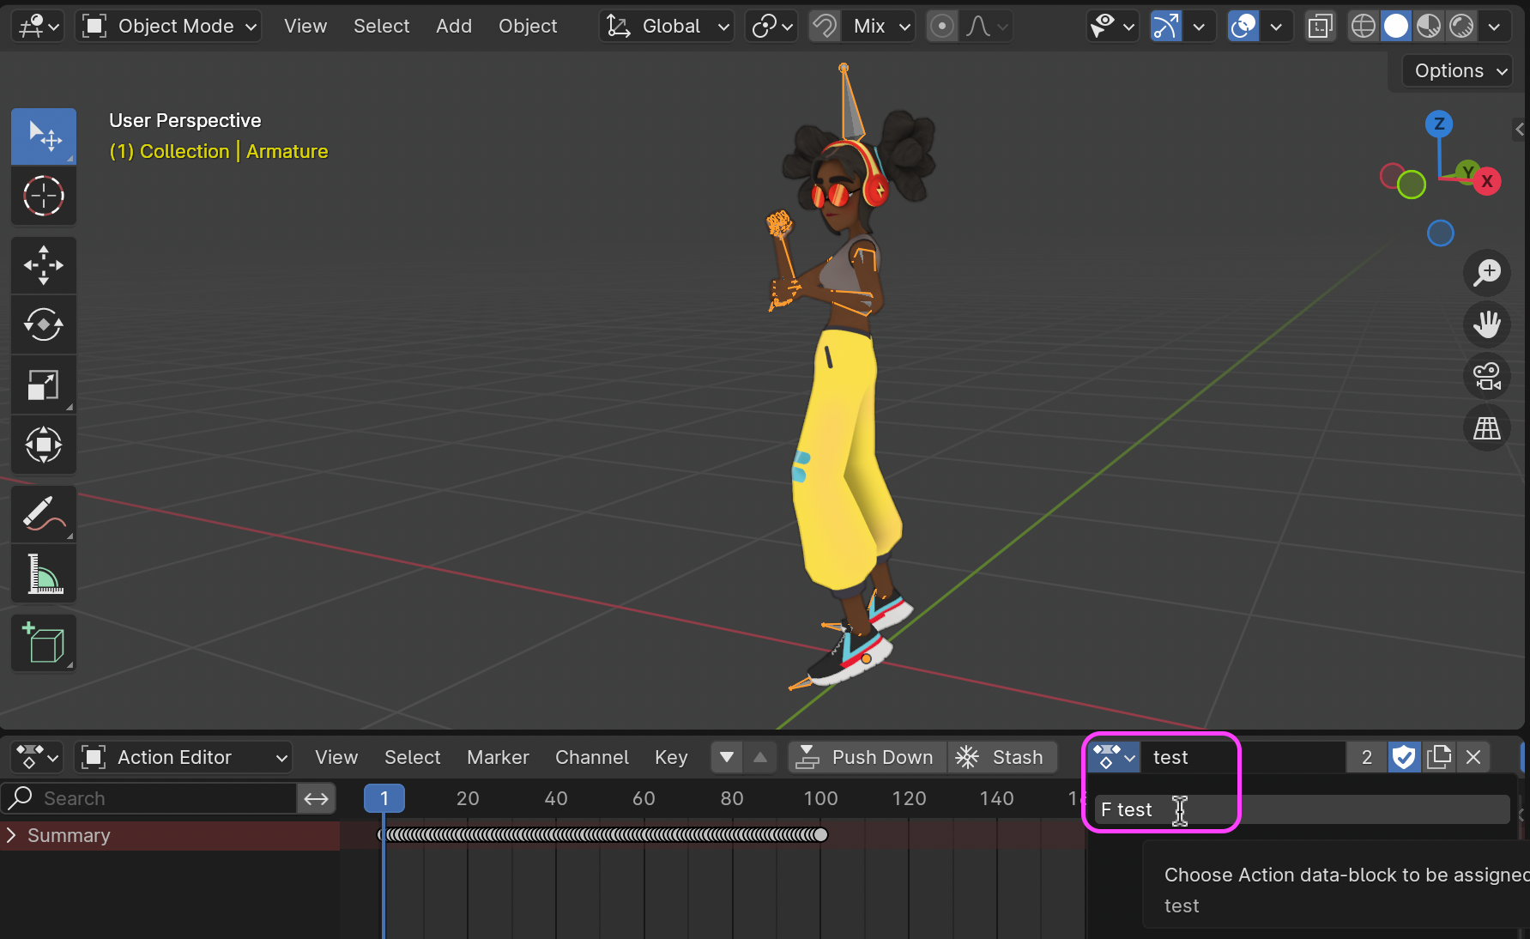Unlink the action with X button
The height and width of the screenshot is (939, 1530).
1473,757
